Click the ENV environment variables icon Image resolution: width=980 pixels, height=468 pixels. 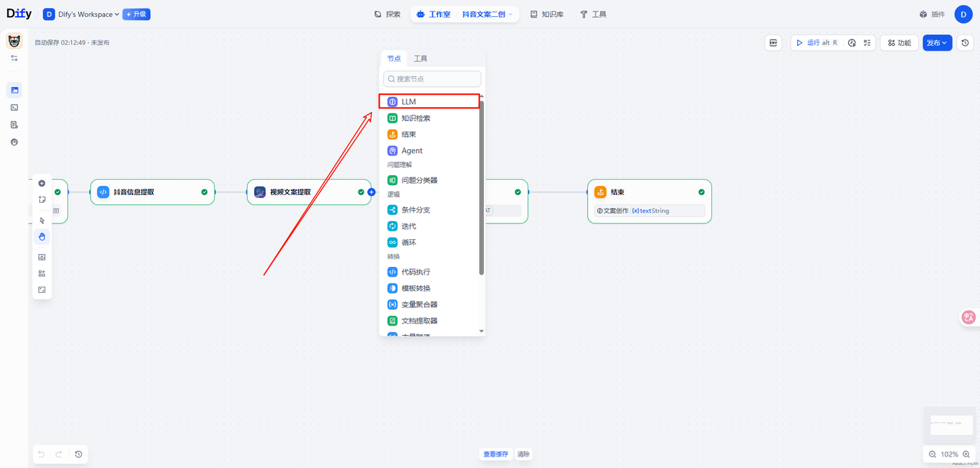[x=773, y=43]
